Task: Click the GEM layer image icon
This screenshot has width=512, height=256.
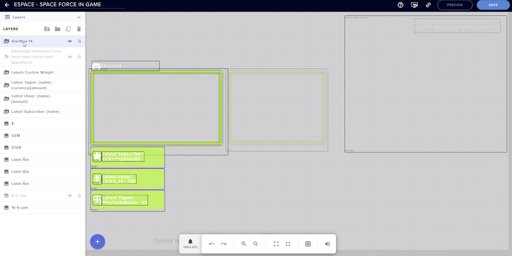Action: (6, 136)
